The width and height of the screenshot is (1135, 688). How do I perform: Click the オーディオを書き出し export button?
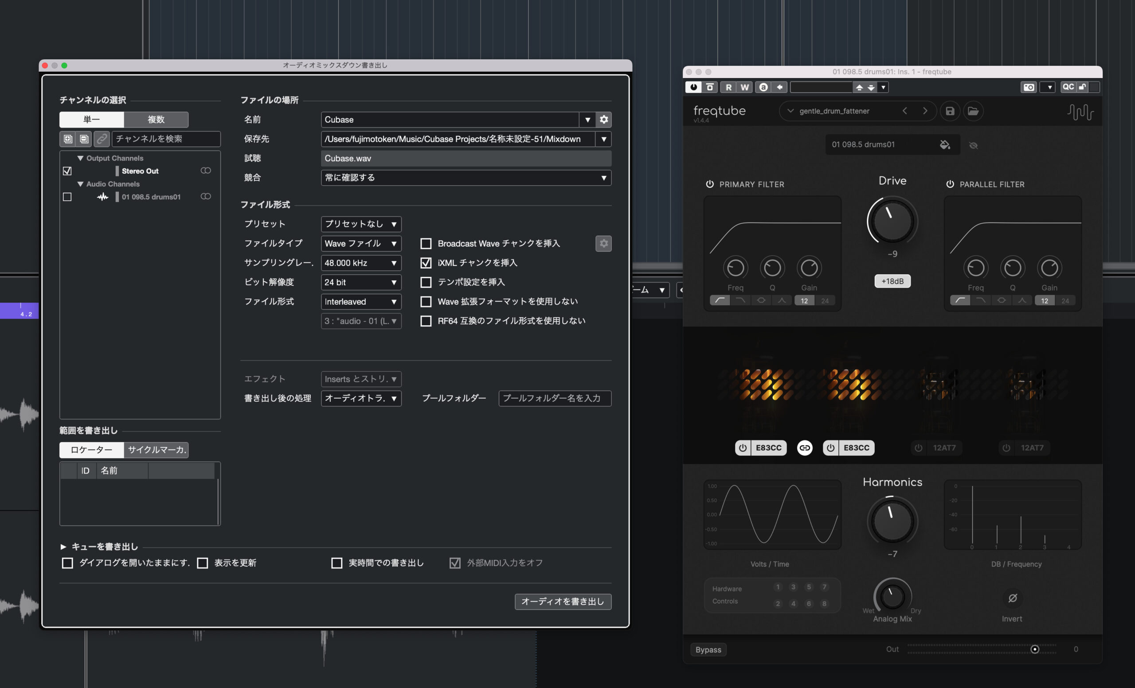[x=563, y=602]
